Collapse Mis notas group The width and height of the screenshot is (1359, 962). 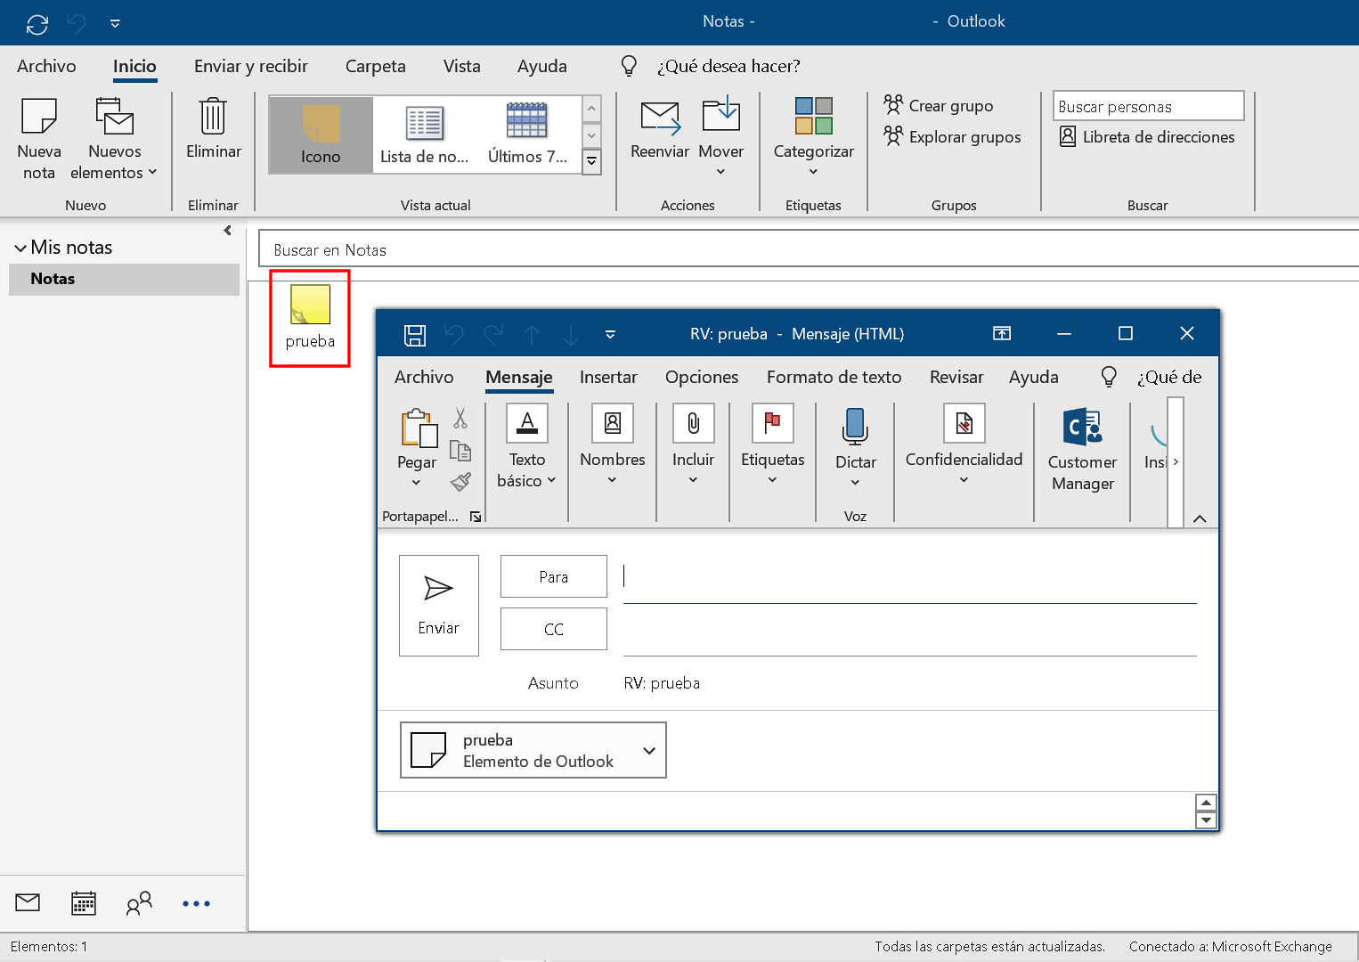(x=20, y=249)
